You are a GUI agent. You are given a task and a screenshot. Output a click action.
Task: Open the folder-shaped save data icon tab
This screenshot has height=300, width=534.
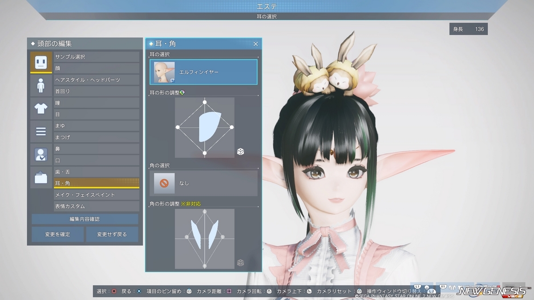40,178
